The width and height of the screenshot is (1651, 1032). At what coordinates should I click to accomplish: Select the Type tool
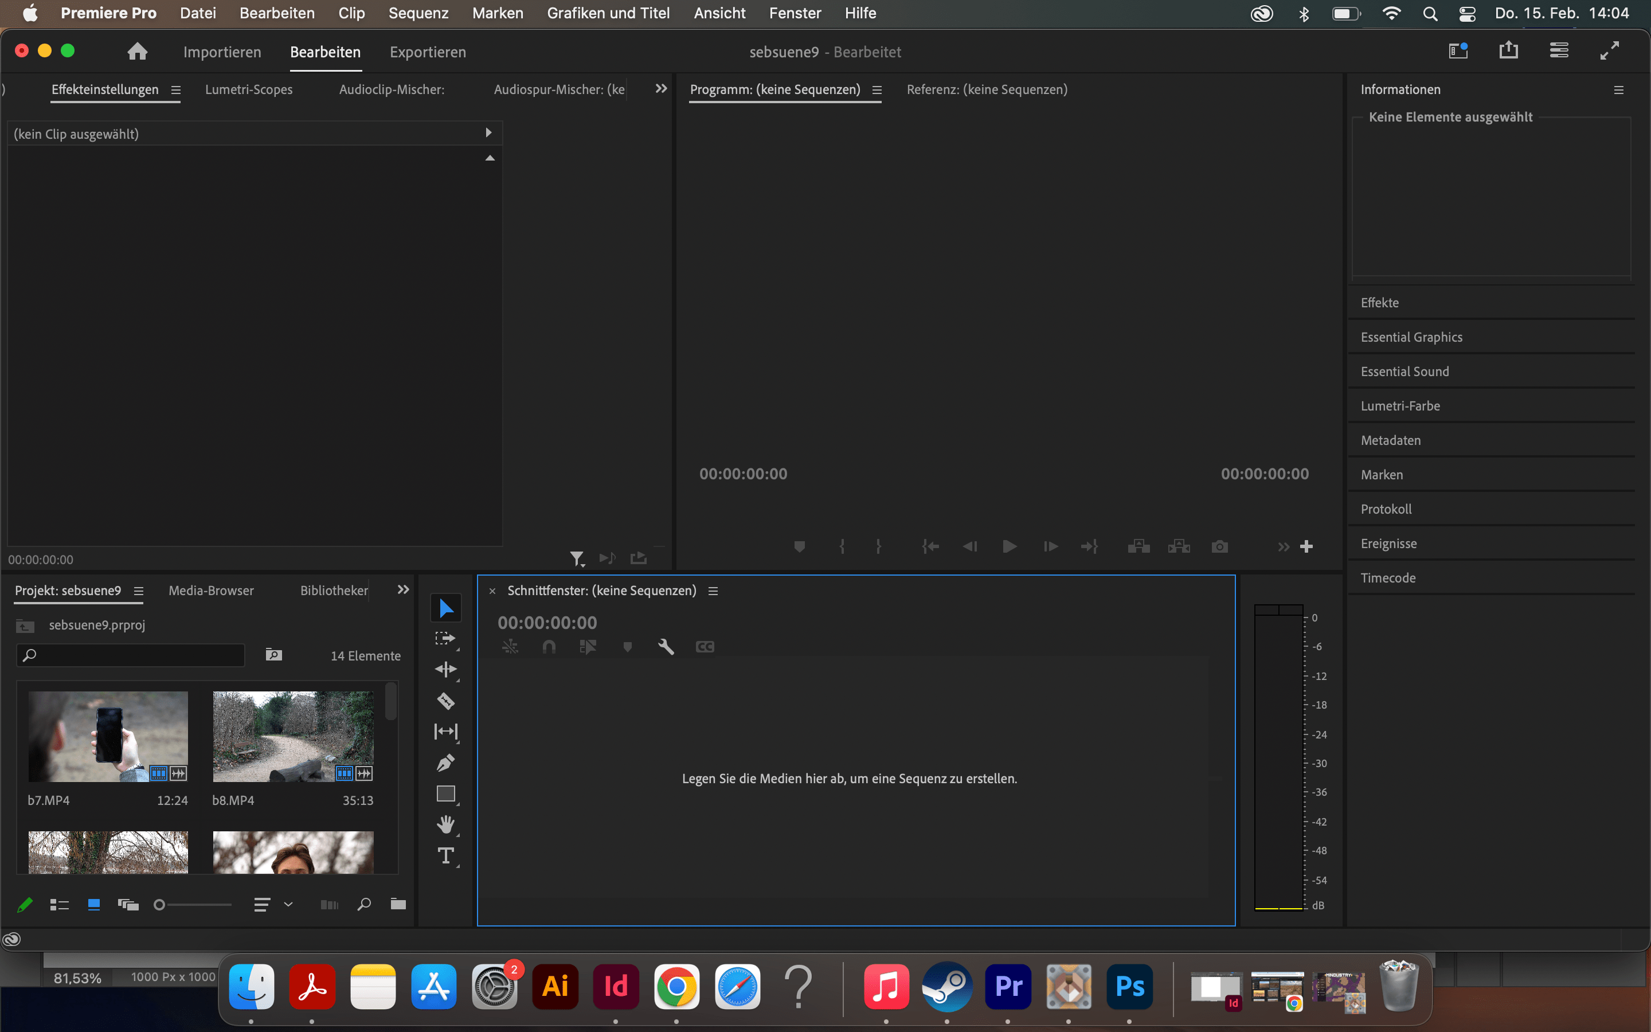click(446, 856)
